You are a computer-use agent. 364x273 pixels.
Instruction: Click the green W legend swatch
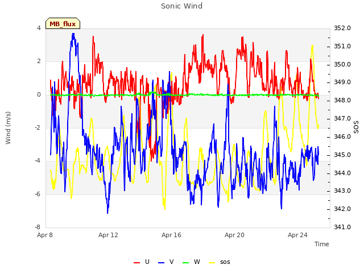pos(186,262)
